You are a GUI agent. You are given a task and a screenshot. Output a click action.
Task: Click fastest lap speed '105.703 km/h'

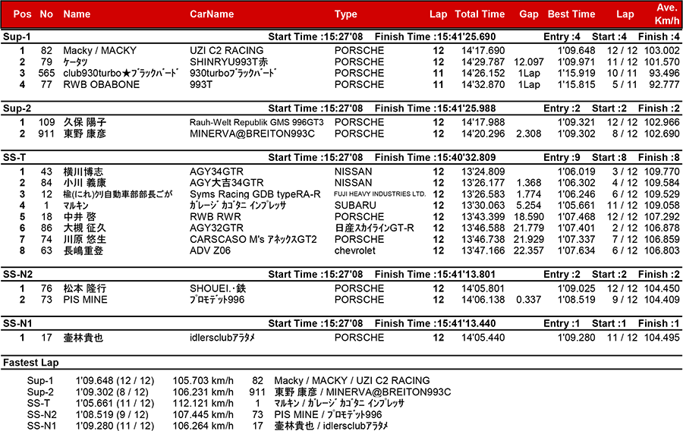pos(203,380)
